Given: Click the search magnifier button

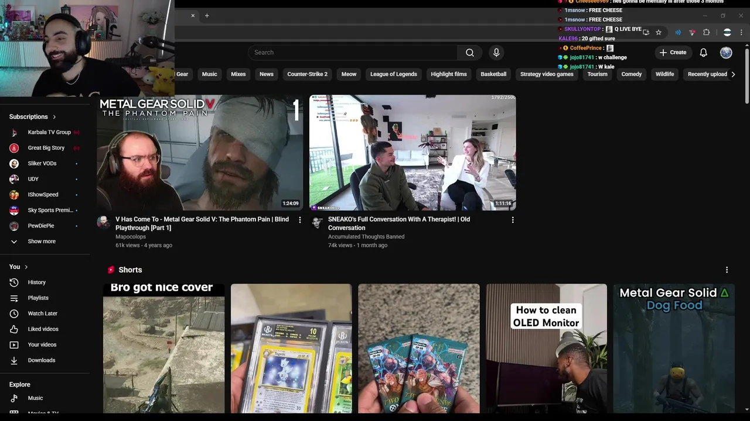Looking at the screenshot, I should coord(470,53).
